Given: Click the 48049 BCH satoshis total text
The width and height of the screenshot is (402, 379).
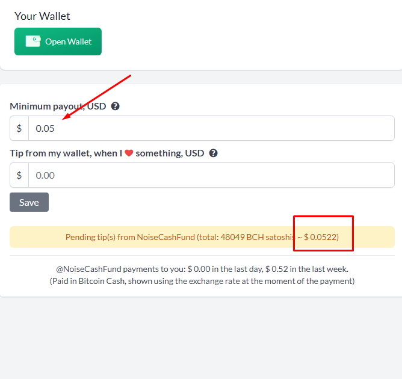Looking at the screenshot, I should click(258, 237).
